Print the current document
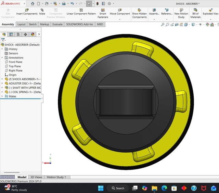The height and width of the screenshot is (193, 219). pyautogui.click(x=64, y=4)
